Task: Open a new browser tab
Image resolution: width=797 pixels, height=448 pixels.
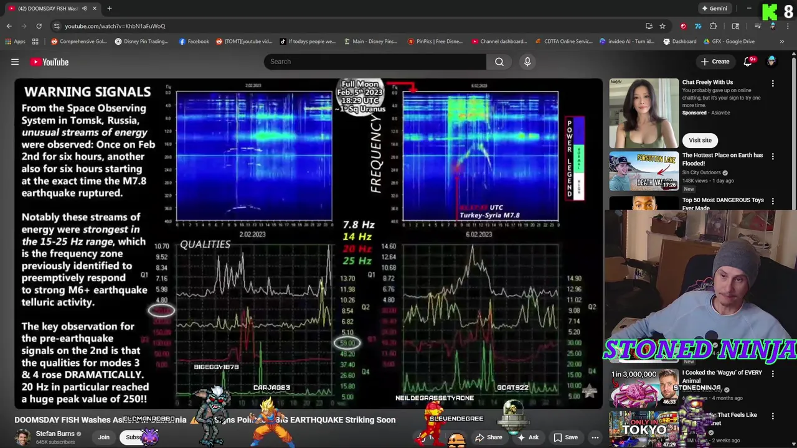Action: tap(109, 8)
